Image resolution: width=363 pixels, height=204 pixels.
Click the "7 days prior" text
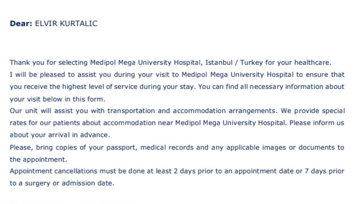click(x=325, y=171)
